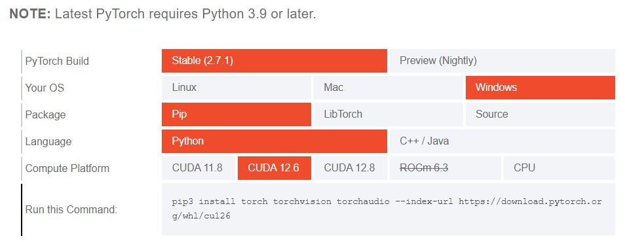Click the Compute Platform row label
Screen dimensions: 625x242
(67, 168)
